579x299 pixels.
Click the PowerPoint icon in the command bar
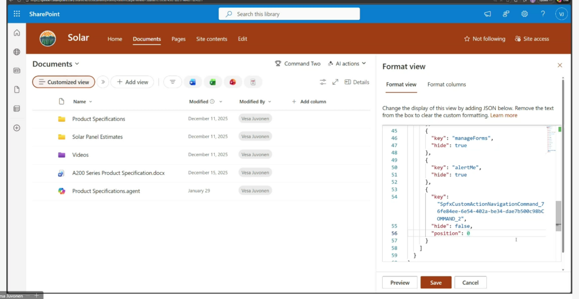[232, 82]
